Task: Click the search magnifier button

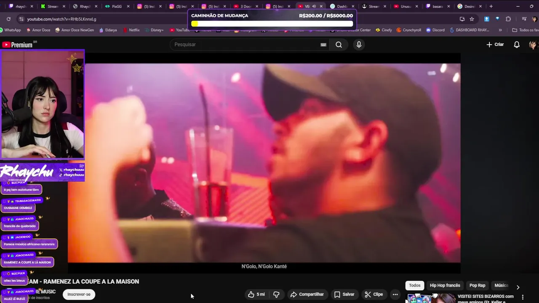Action: pos(339,45)
